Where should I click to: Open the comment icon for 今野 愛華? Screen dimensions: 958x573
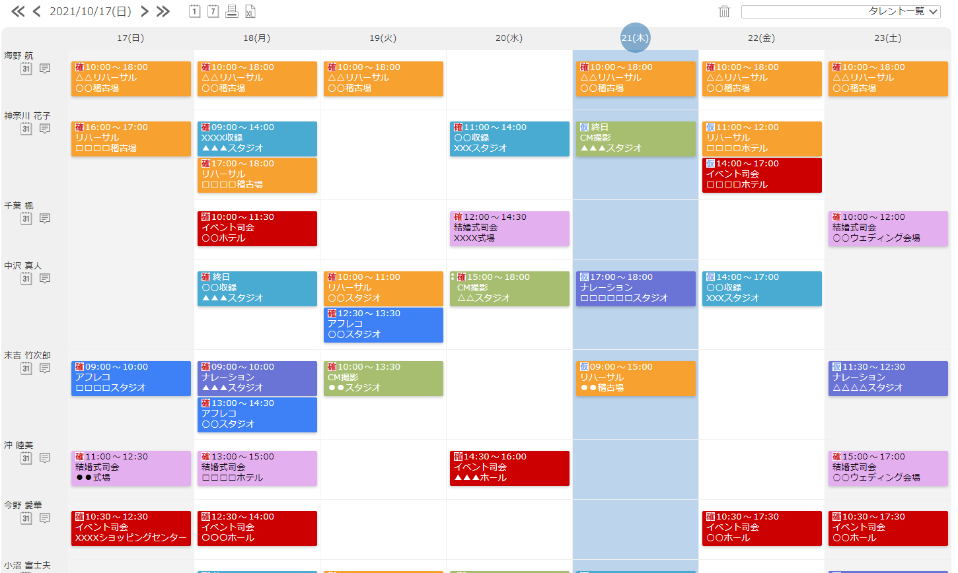click(x=45, y=518)
